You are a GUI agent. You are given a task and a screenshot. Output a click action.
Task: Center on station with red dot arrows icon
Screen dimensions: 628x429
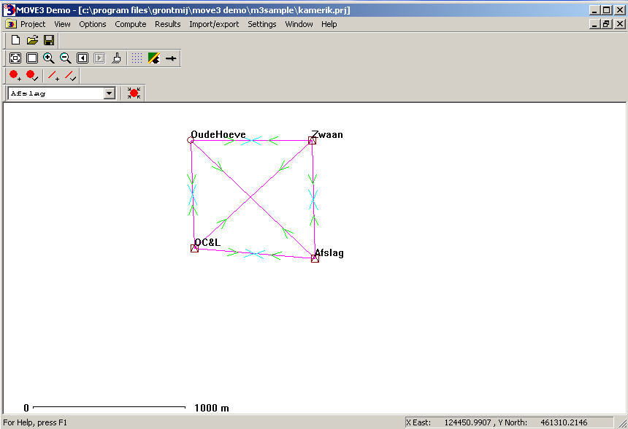tap(134, 93)
